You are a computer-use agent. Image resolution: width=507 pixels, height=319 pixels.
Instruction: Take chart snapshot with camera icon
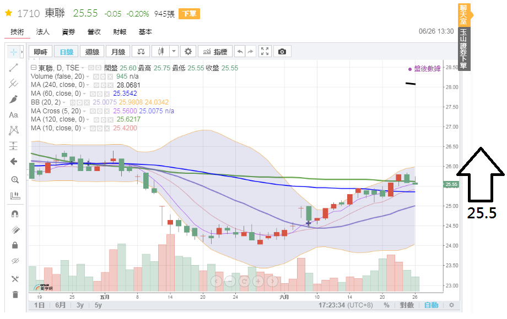pyautogui.click(x=282, y=52)
